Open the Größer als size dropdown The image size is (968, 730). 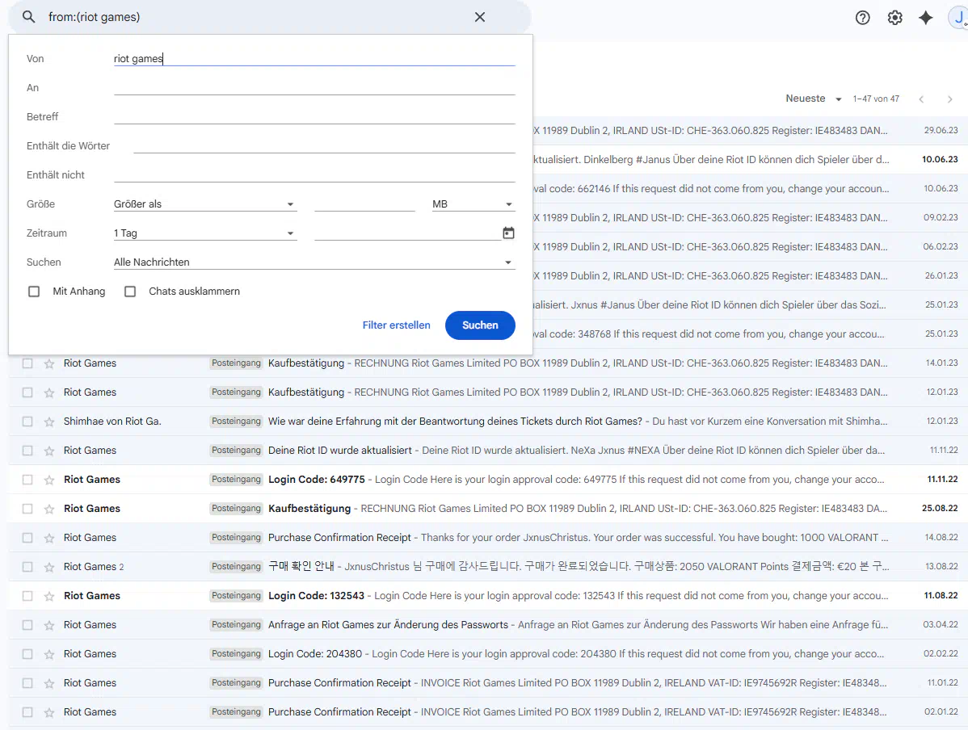pos(205,203)
